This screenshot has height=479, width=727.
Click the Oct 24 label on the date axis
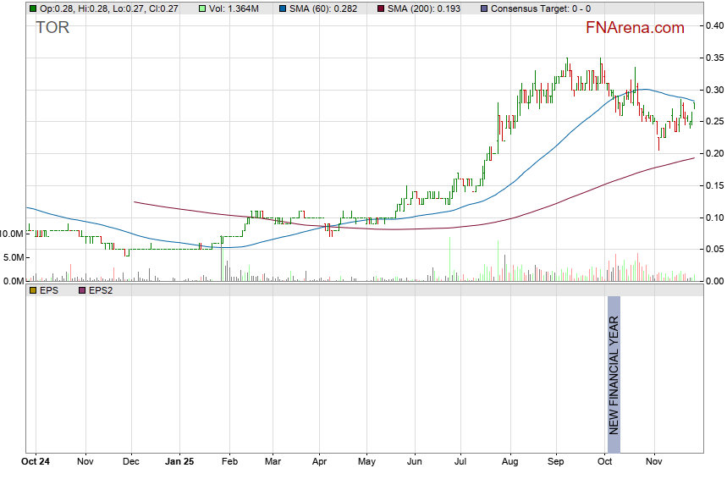(36, 463)
